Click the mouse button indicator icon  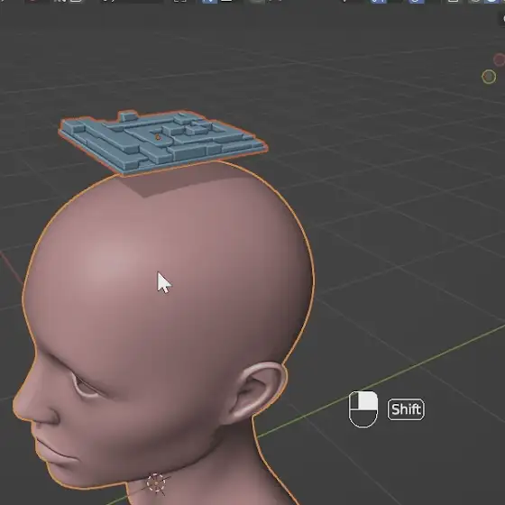click(x=363, y=409)
